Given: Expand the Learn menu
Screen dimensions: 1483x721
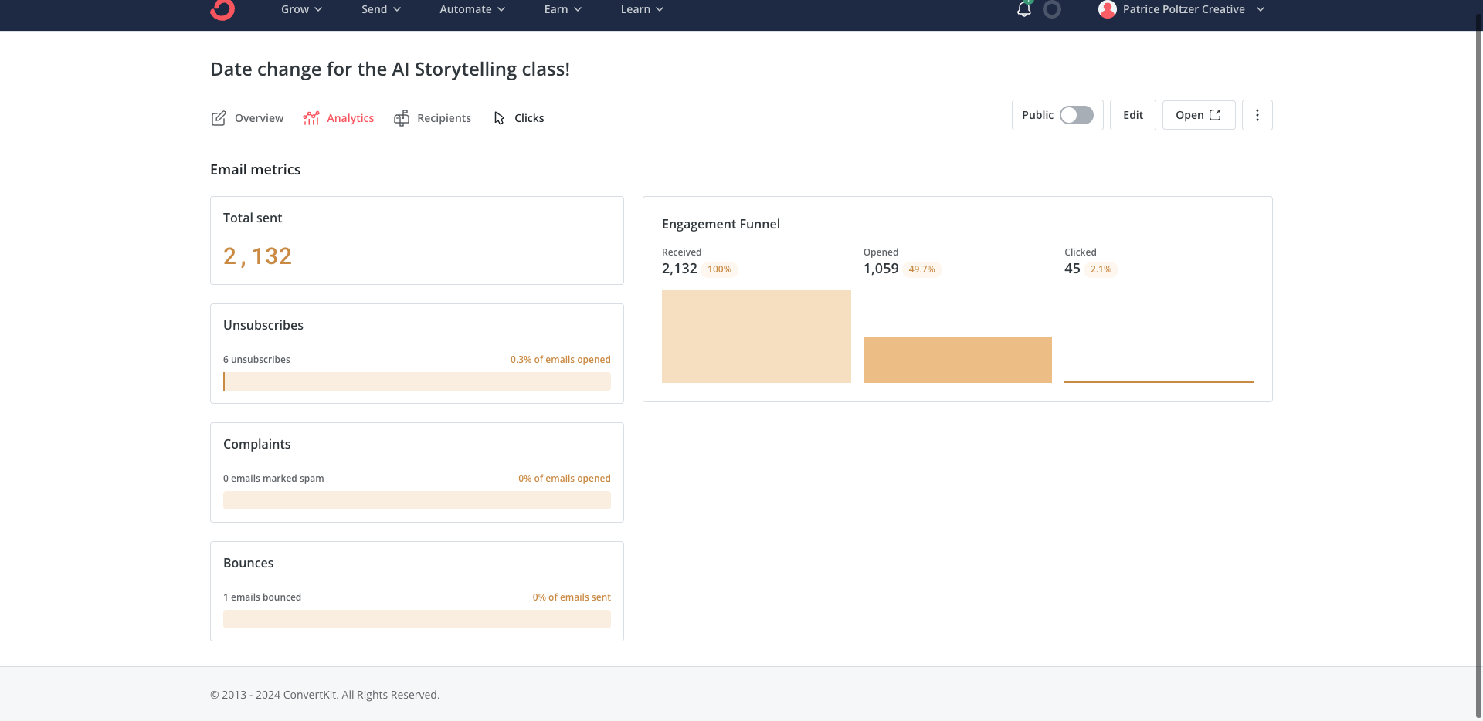Looking at the screenshot, I should pos(642,9).
